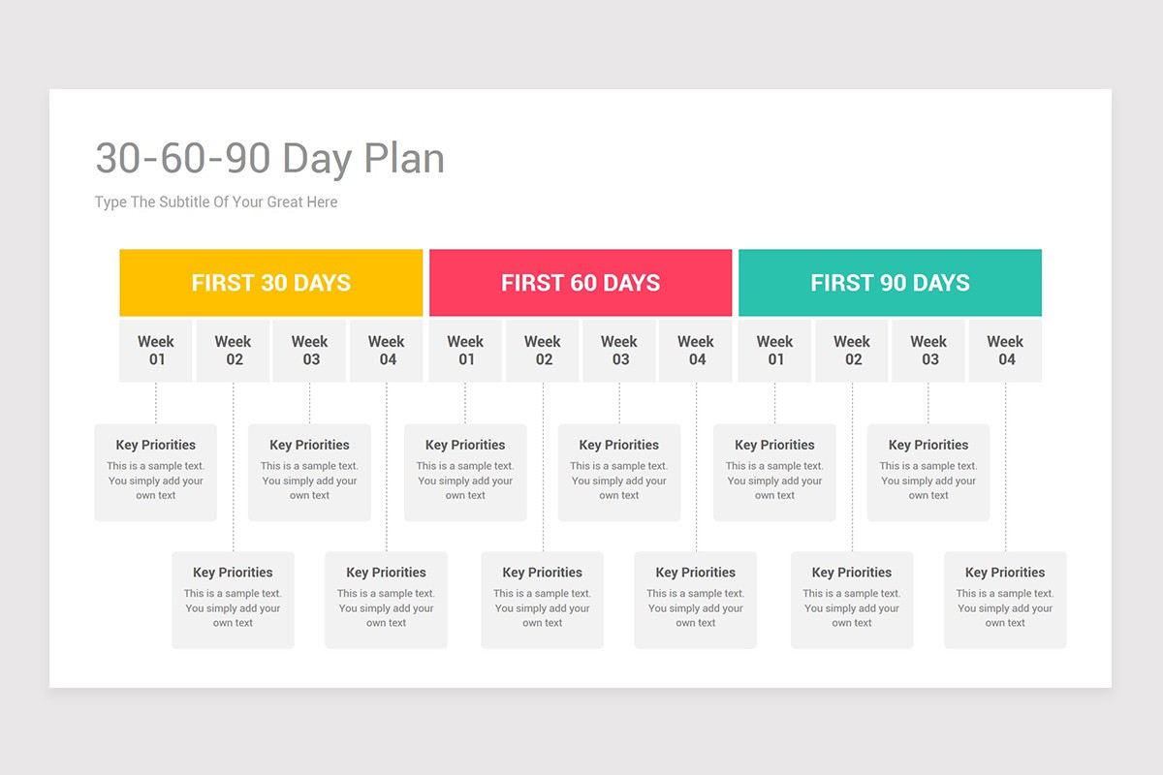Click the "30-60-90 Day Plan" title text
The width and height of the screenshot is (1163, 775).
(x=269, y=159)
